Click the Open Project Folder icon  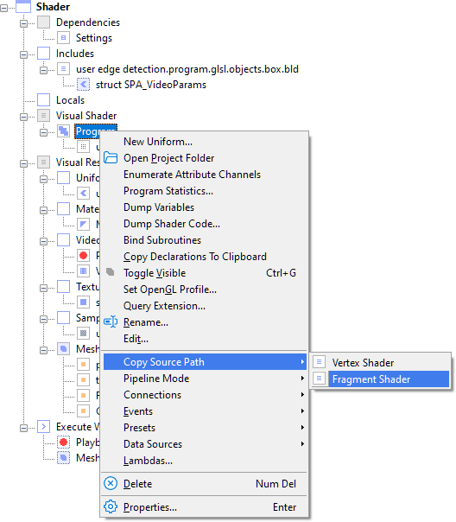click(111, 158)
